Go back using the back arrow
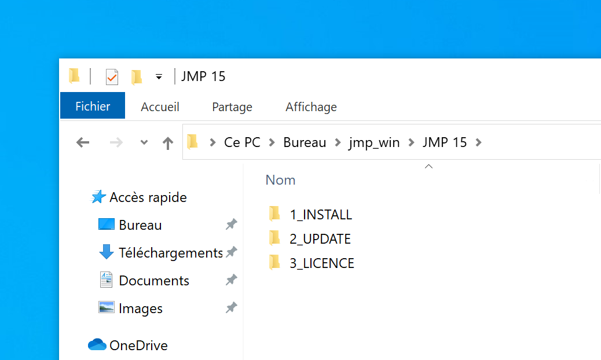 pos(83,142)
